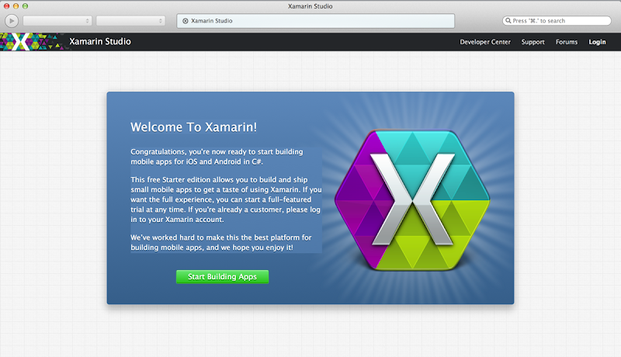
Task: Click the 'Welcome To Xamarin!' heading
Action: tap(193, 127)
